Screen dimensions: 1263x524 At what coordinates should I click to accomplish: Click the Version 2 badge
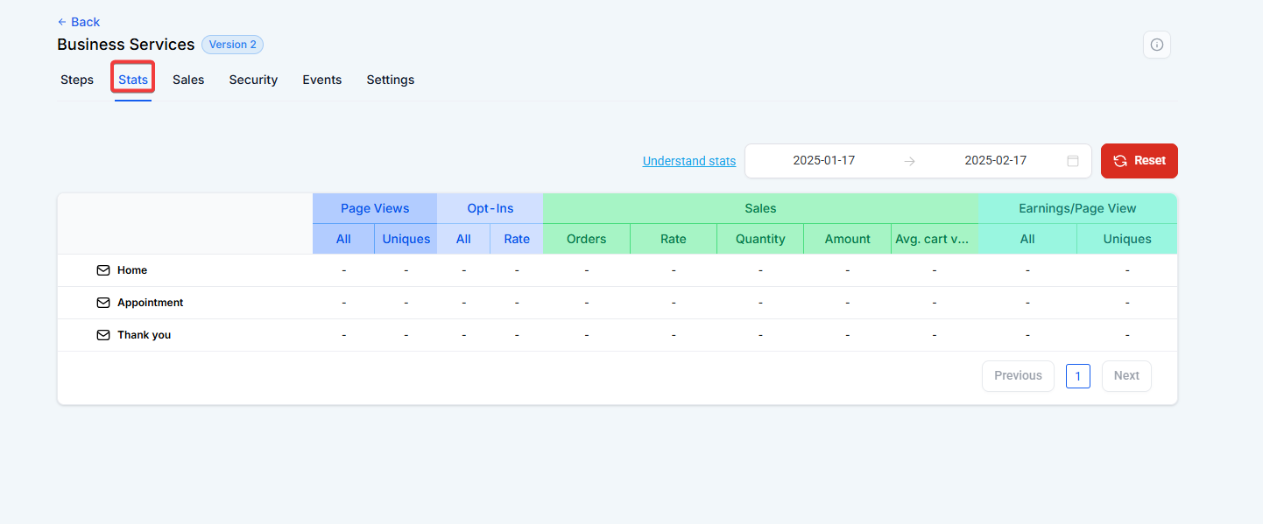coord(232,45)
